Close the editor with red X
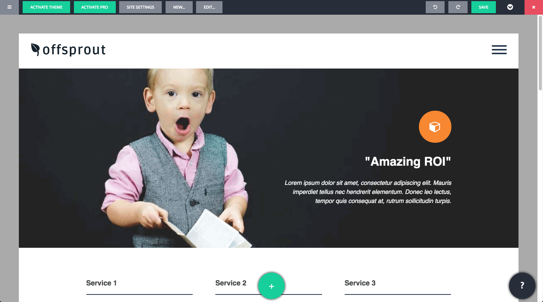543x302 pixels. (534, 7)
